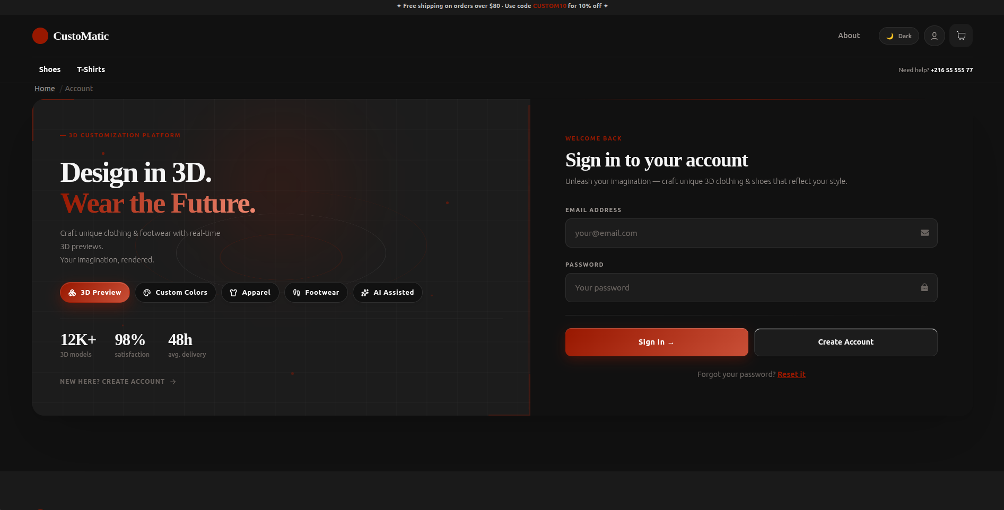Select the Footwear chip

coord(316,293)
